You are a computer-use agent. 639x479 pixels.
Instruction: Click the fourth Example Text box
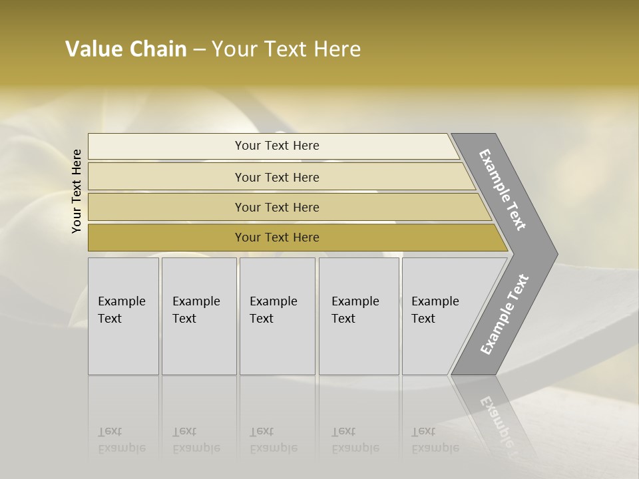[358, 316]
